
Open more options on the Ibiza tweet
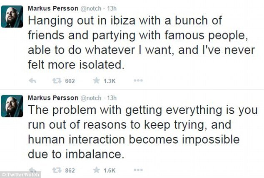pos(138,81)
